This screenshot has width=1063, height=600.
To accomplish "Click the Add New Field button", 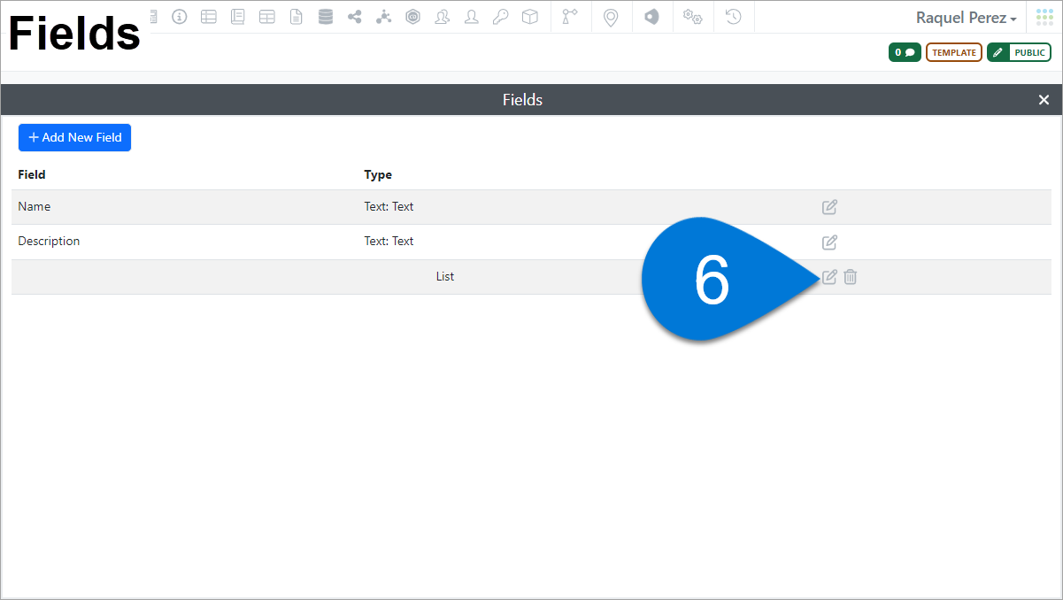I will (75, 137).
